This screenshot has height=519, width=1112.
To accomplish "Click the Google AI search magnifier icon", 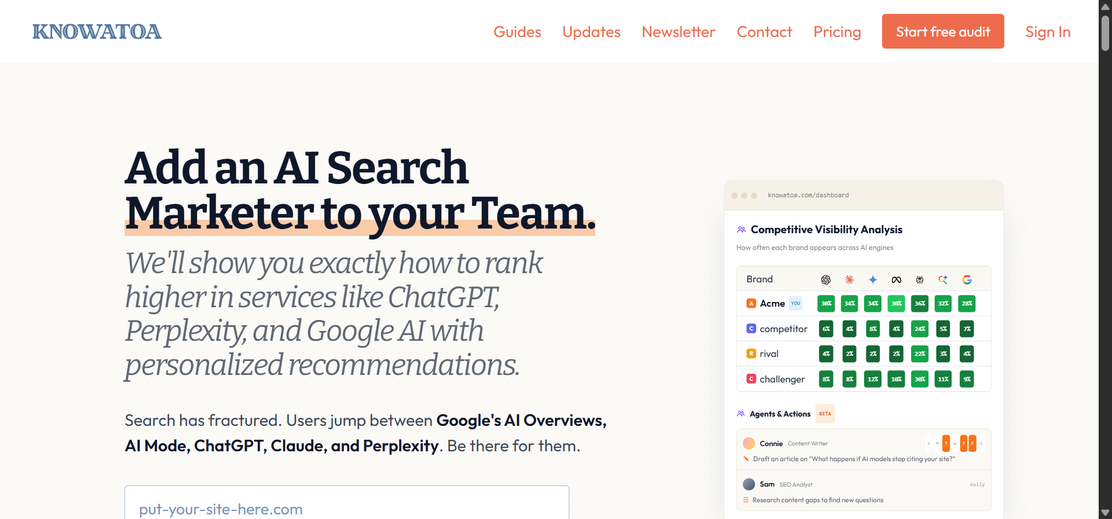I will pos(943,279).
